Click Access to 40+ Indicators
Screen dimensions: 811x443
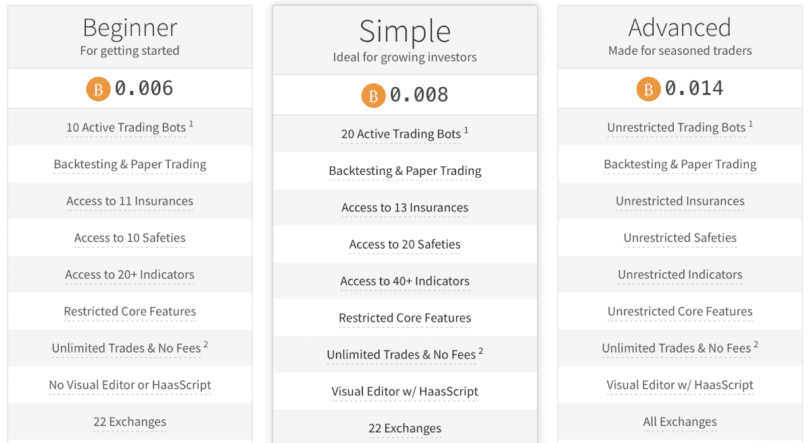405,282
